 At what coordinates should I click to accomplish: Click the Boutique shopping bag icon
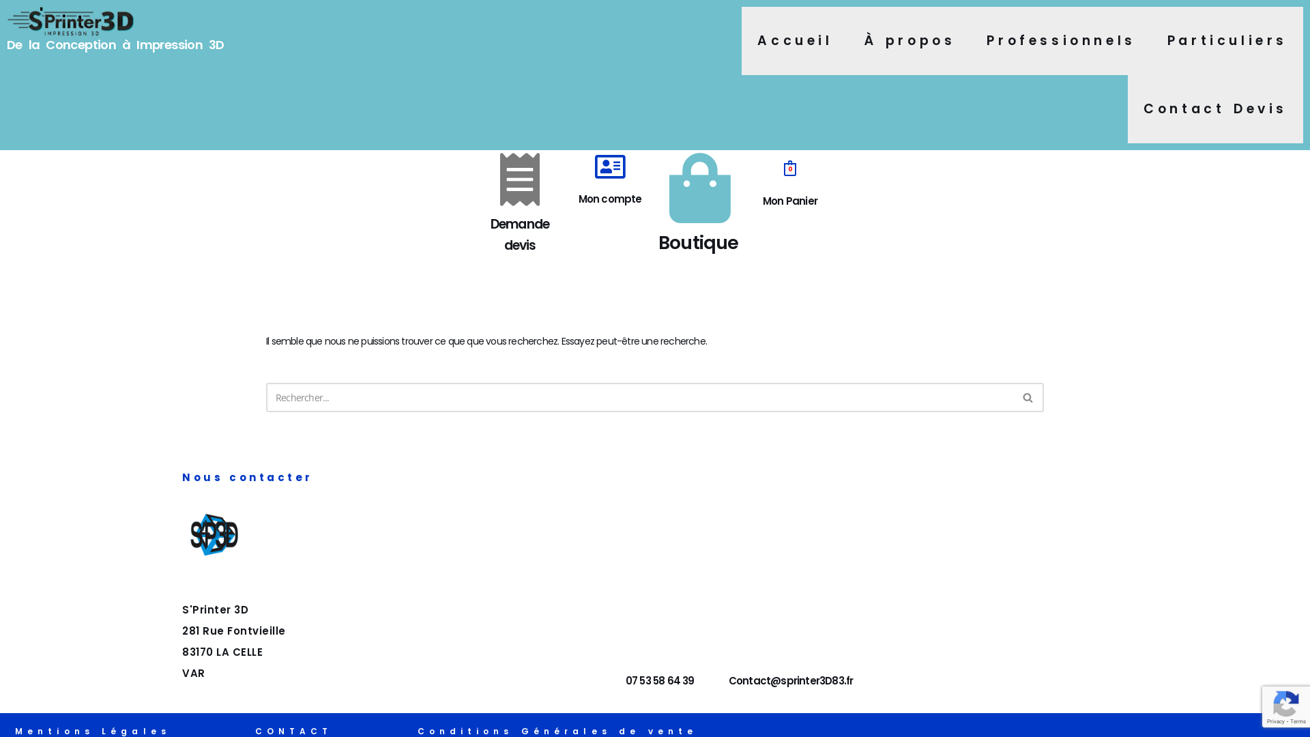pyautogui.click(x=699, y=188)
